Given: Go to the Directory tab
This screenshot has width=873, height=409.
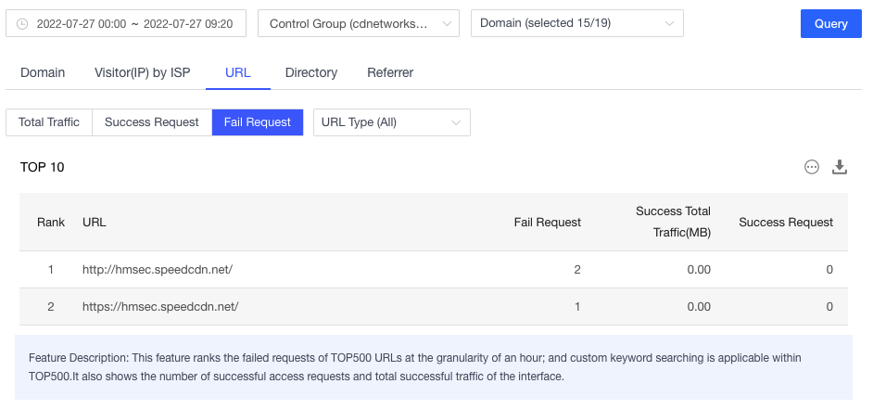Looking at the screenshot, I should coord(311,72).
